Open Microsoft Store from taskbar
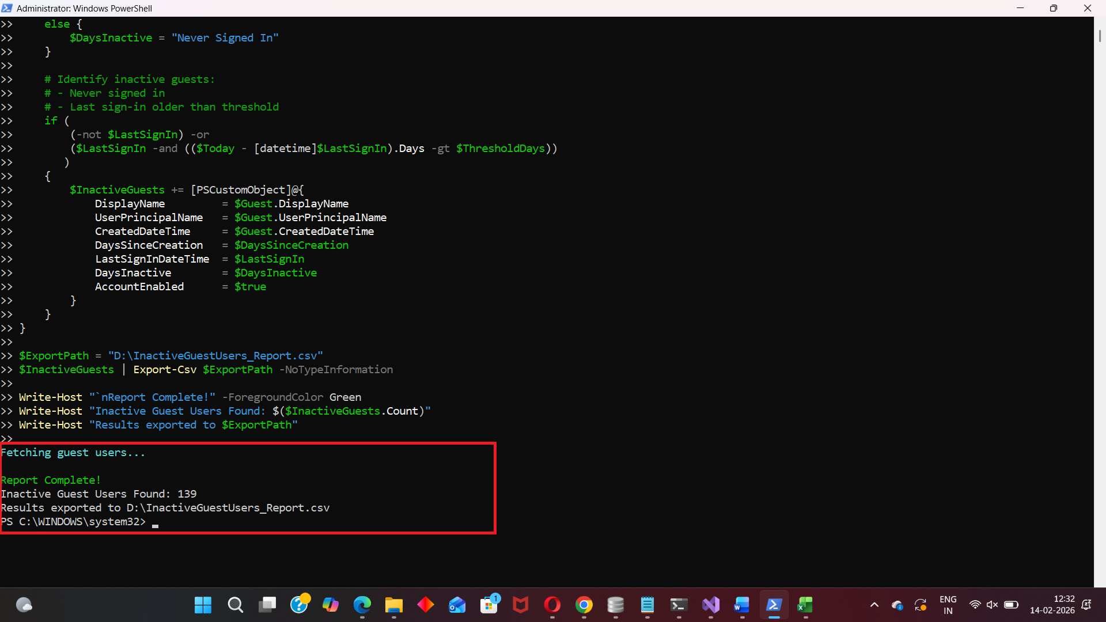Image resolution: width=1106 pixels, height=622 pixels. click(489, 605)
